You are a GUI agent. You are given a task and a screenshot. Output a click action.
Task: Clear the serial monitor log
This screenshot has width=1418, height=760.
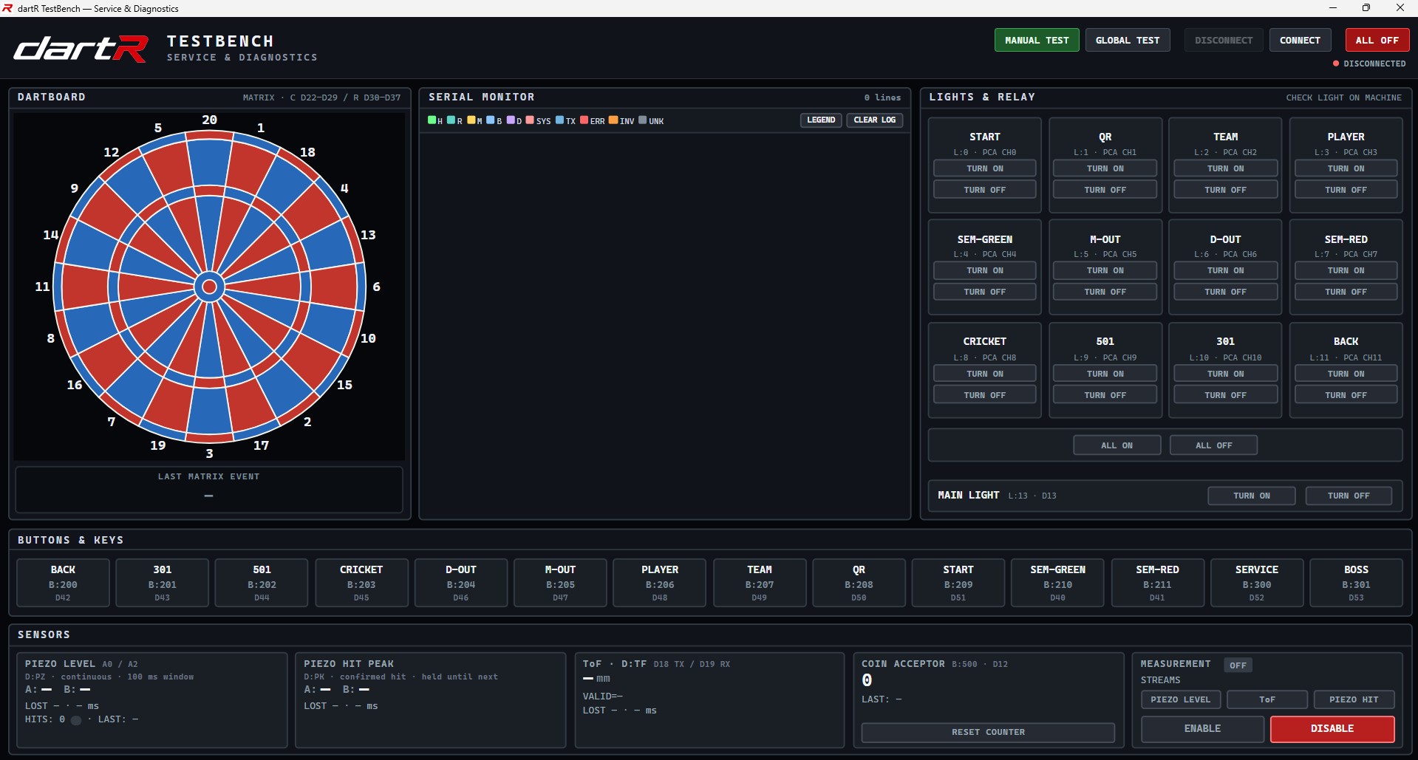click(875, 120)
